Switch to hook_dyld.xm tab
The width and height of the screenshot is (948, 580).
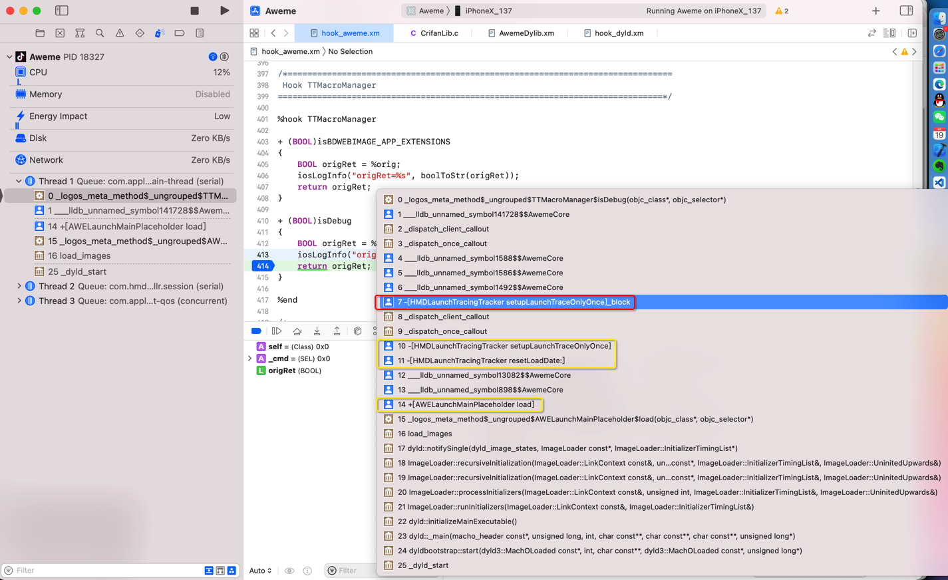[613, 33]
